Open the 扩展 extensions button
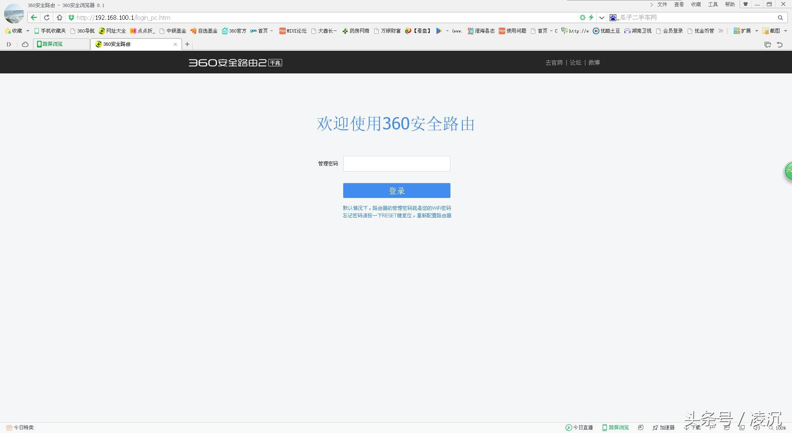Image resolution: width=792 pixels, height=433 pixels. pyautogui.click(x=742, y=31)
